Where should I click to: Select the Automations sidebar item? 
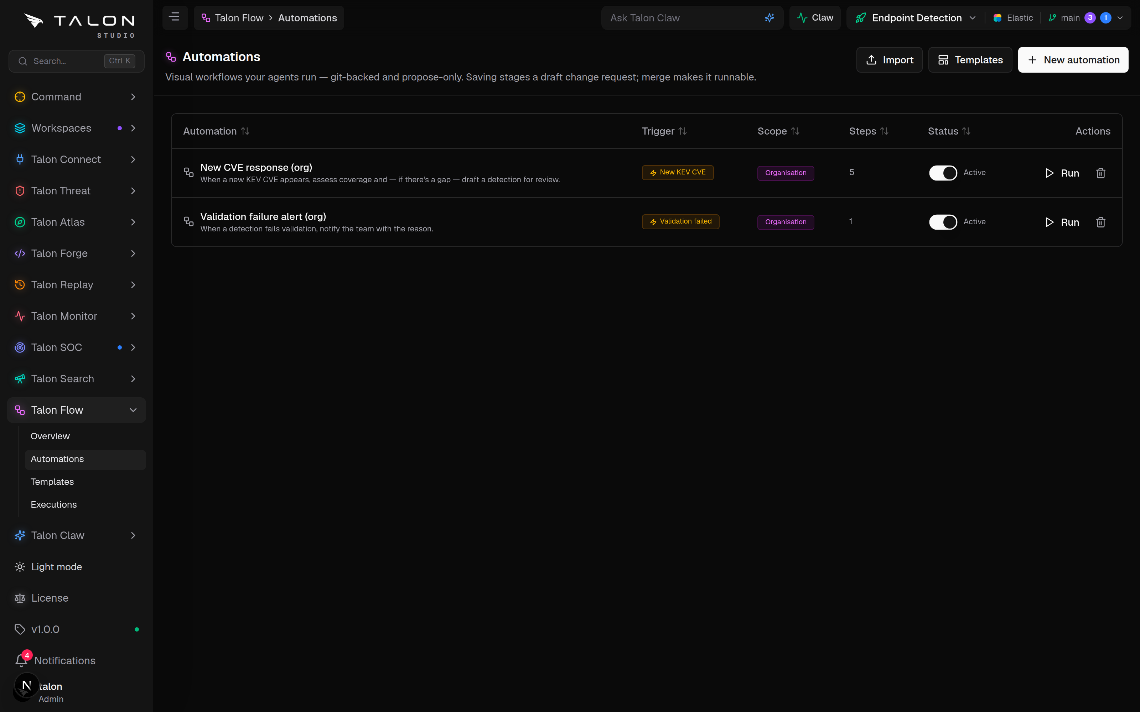[85, 459]
